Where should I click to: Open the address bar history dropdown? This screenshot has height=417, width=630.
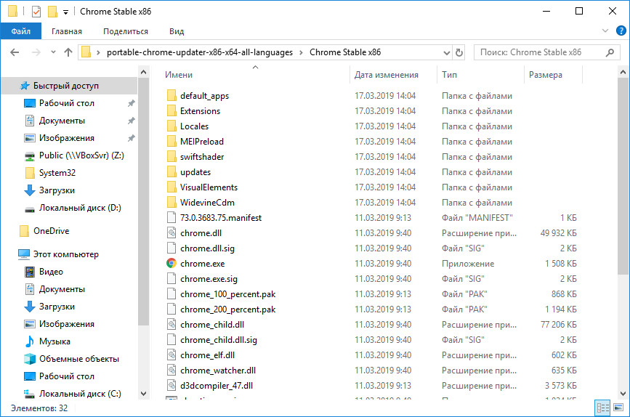click(446, 52)
